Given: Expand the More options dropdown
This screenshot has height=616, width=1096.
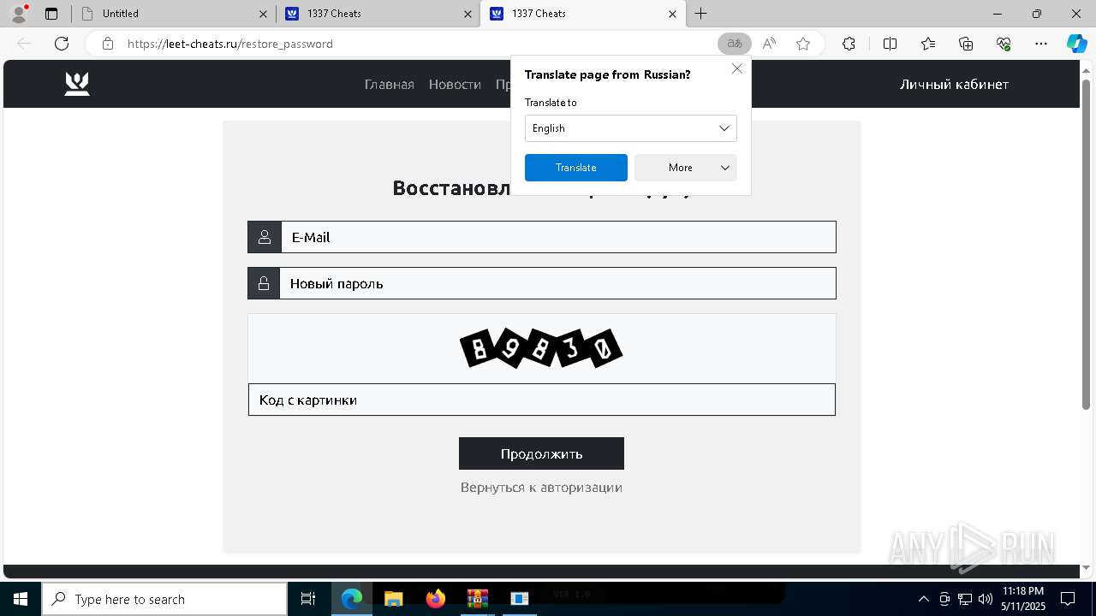Looking at the screenshot, I should 686,168.
